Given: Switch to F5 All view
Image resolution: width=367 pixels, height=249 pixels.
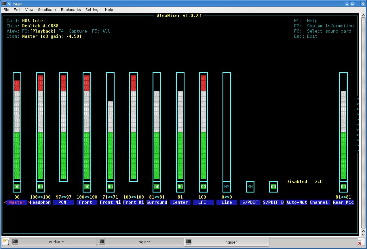Looking at the screenshot, I should (101, 31).
